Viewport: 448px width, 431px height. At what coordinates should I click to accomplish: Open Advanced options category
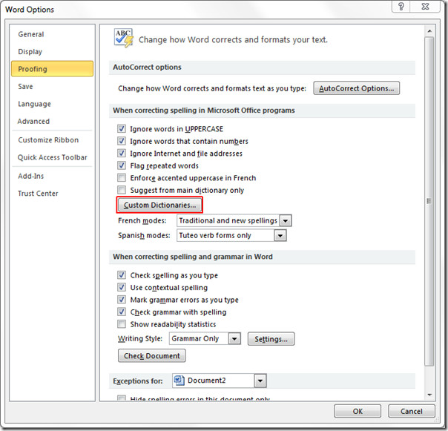52,121
